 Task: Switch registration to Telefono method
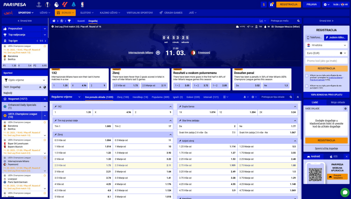[x=314, y=38]
